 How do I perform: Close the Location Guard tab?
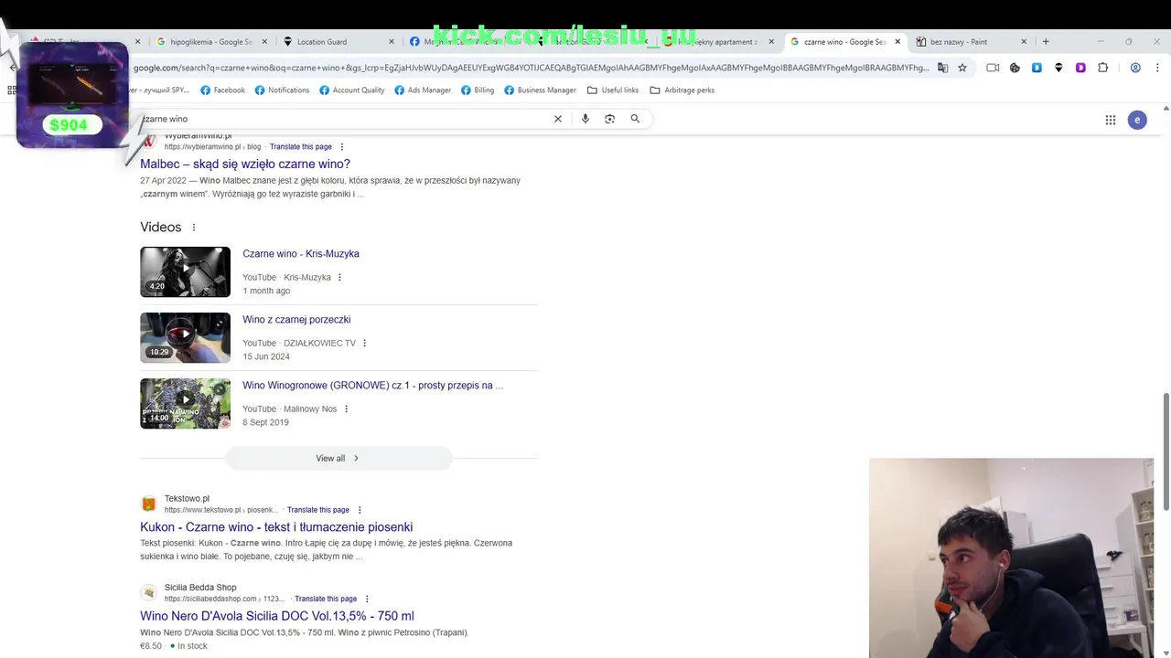point(392,41)
